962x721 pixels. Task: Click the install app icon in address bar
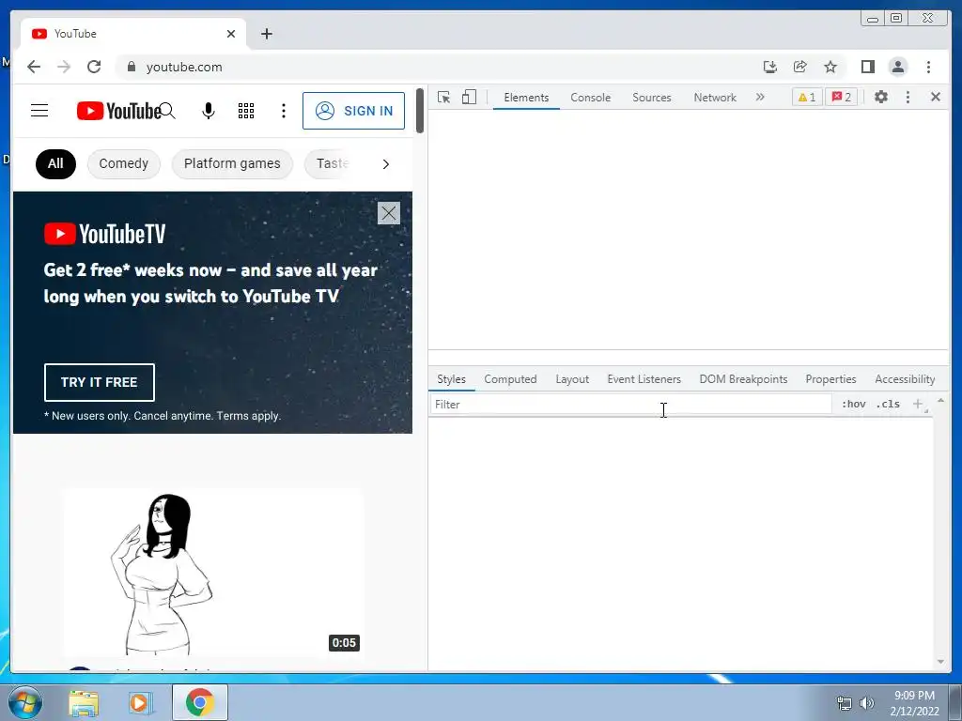pyautogui.click(x=770, y=67)
